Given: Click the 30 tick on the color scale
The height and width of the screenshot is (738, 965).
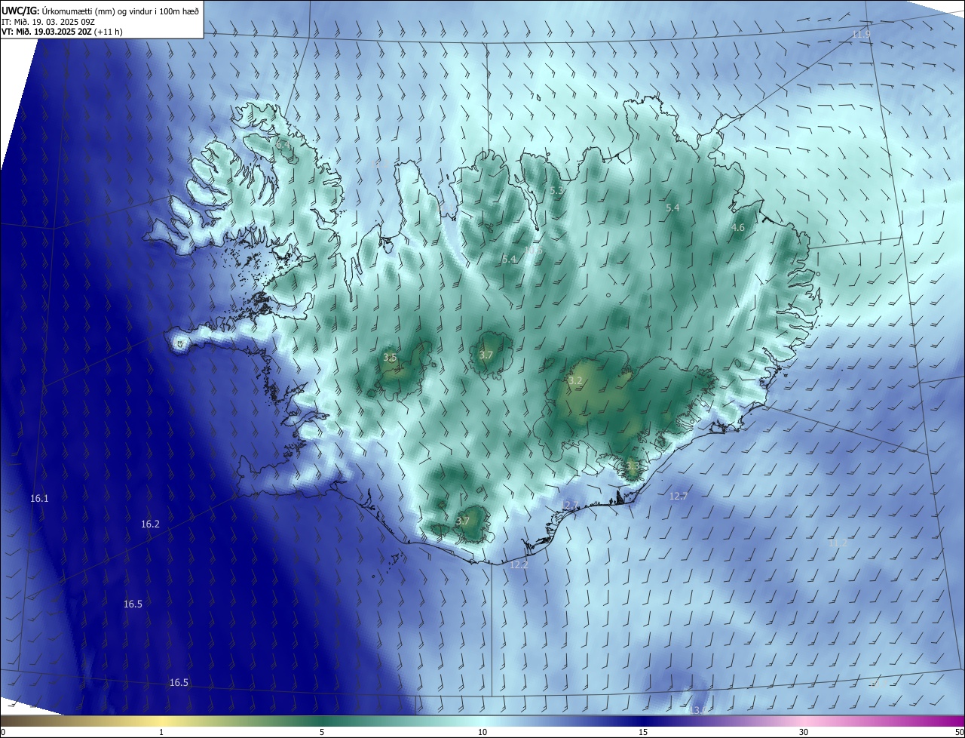Looking at the screenshot, I should tap(804, 732).
